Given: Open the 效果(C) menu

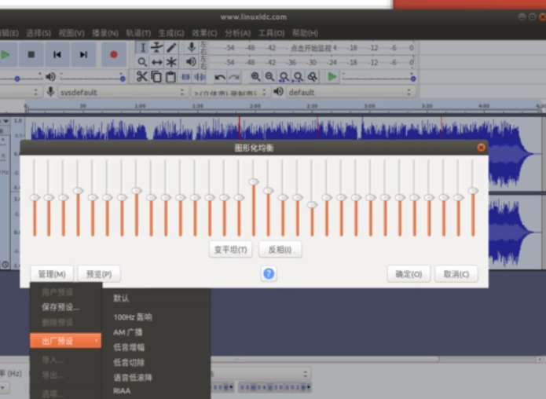Looking at the screenshot, I should [204, 33].
